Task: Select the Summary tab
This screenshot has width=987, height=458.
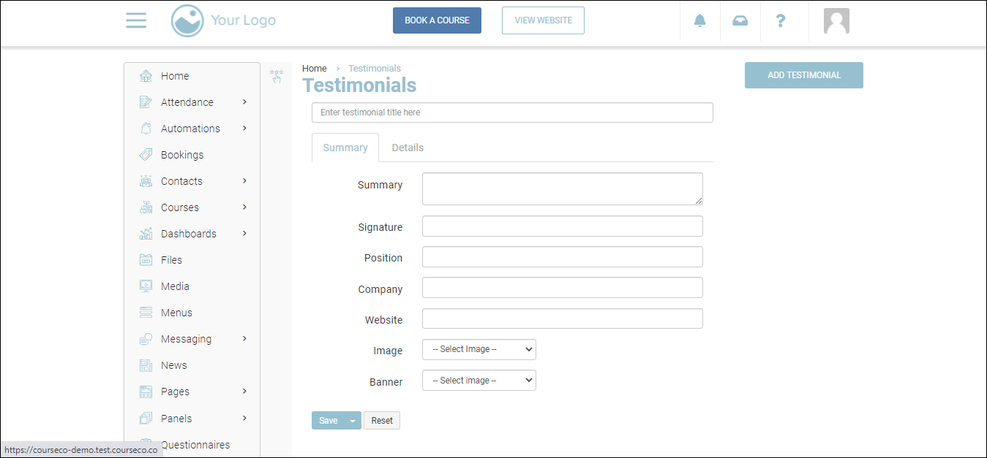Action: (x=345, y=148)
